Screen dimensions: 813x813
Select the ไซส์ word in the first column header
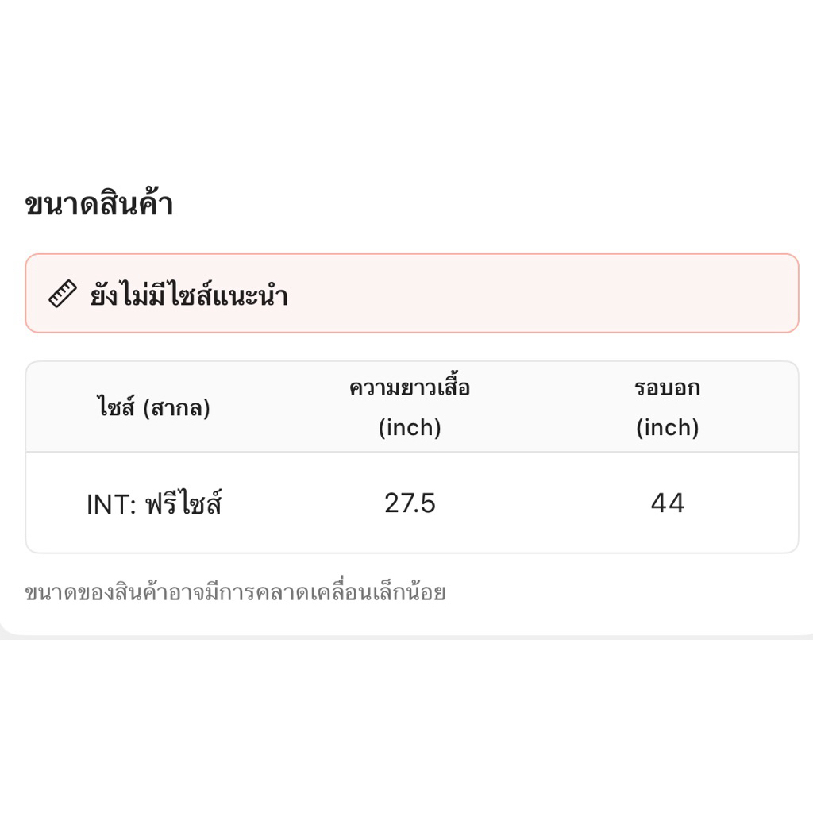click(116, 408)
